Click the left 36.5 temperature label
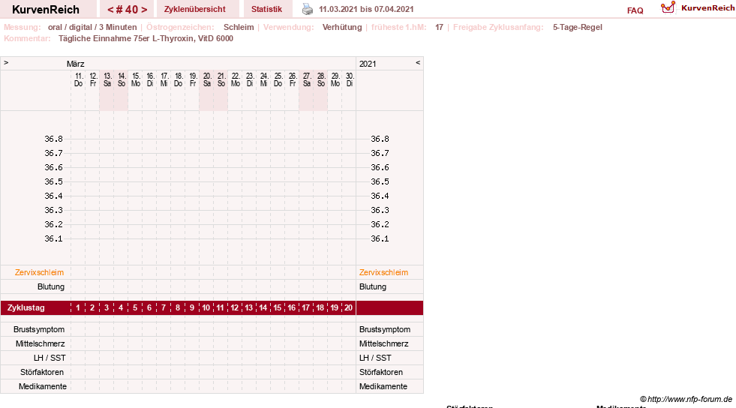The image size is (736, 408). (x=53, y=181)
